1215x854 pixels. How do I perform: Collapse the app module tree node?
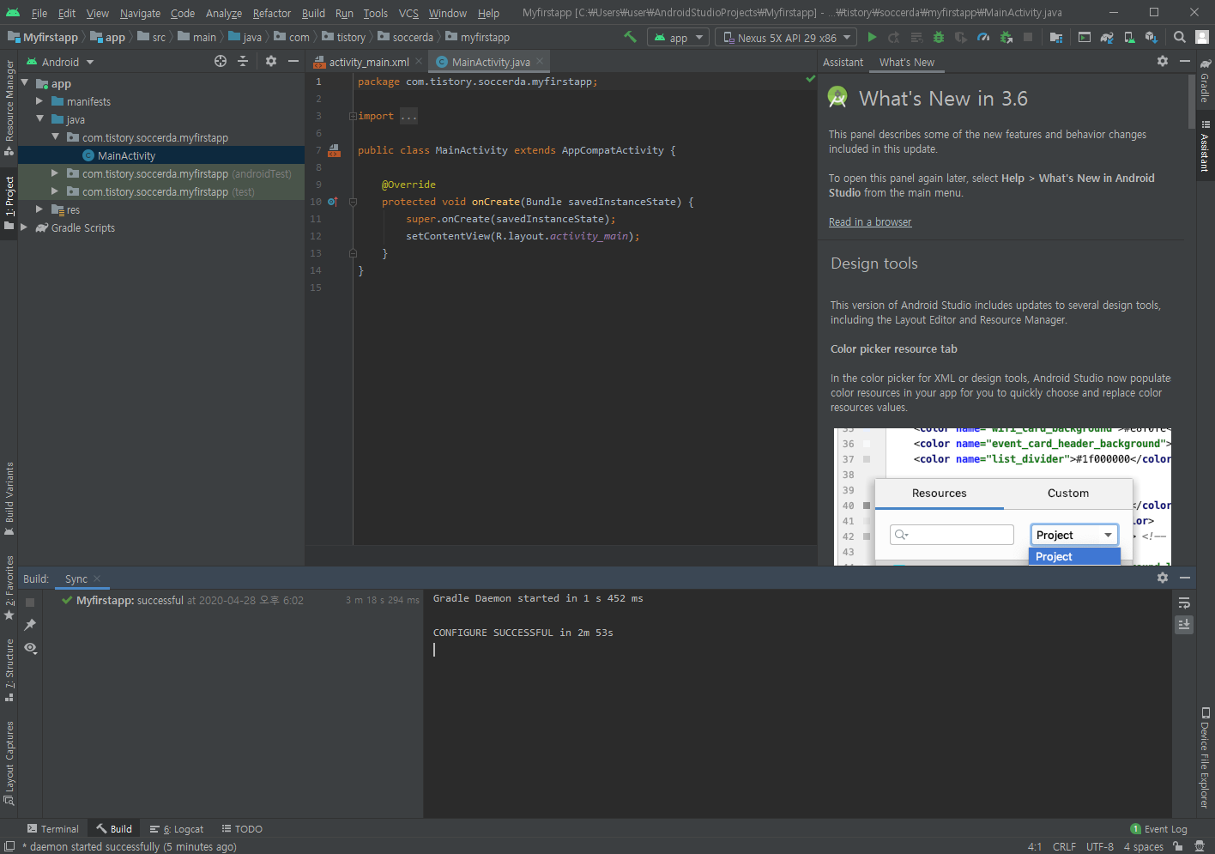(25, 83)
